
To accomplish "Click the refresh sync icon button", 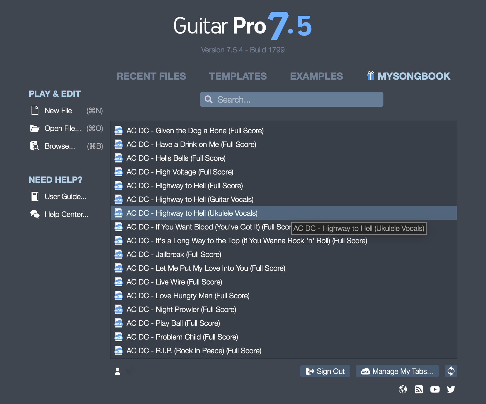I will coord(451,371).
